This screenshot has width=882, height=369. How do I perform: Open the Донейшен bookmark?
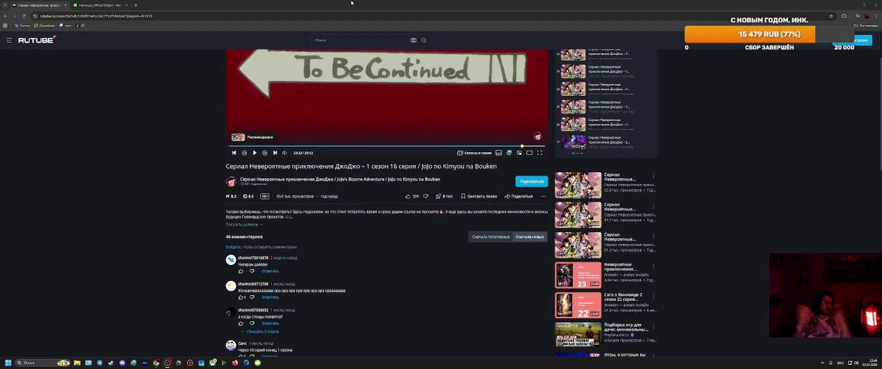45,25
